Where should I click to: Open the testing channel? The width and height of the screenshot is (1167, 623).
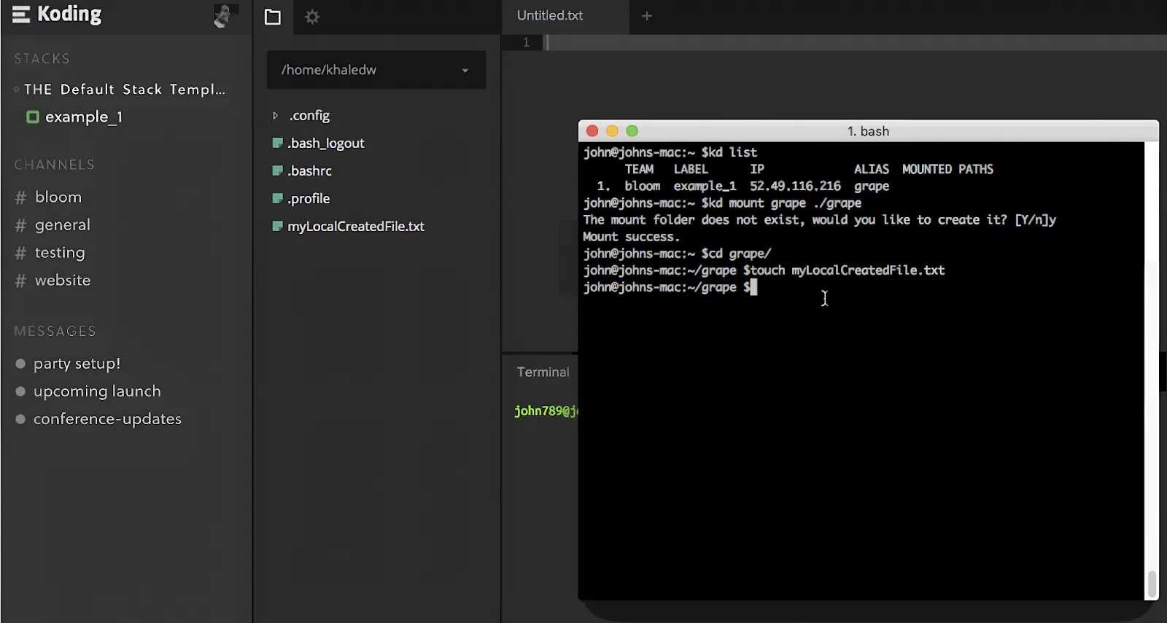click(x=60, y=252)
